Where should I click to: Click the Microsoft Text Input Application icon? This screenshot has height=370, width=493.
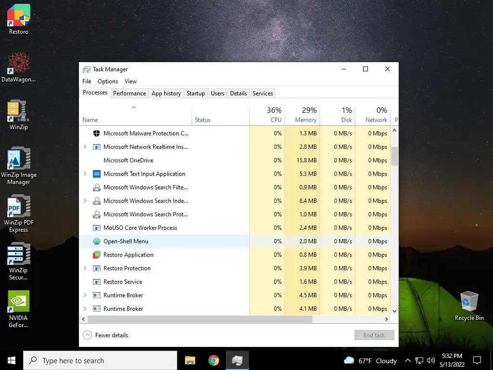tap(96, 174)
